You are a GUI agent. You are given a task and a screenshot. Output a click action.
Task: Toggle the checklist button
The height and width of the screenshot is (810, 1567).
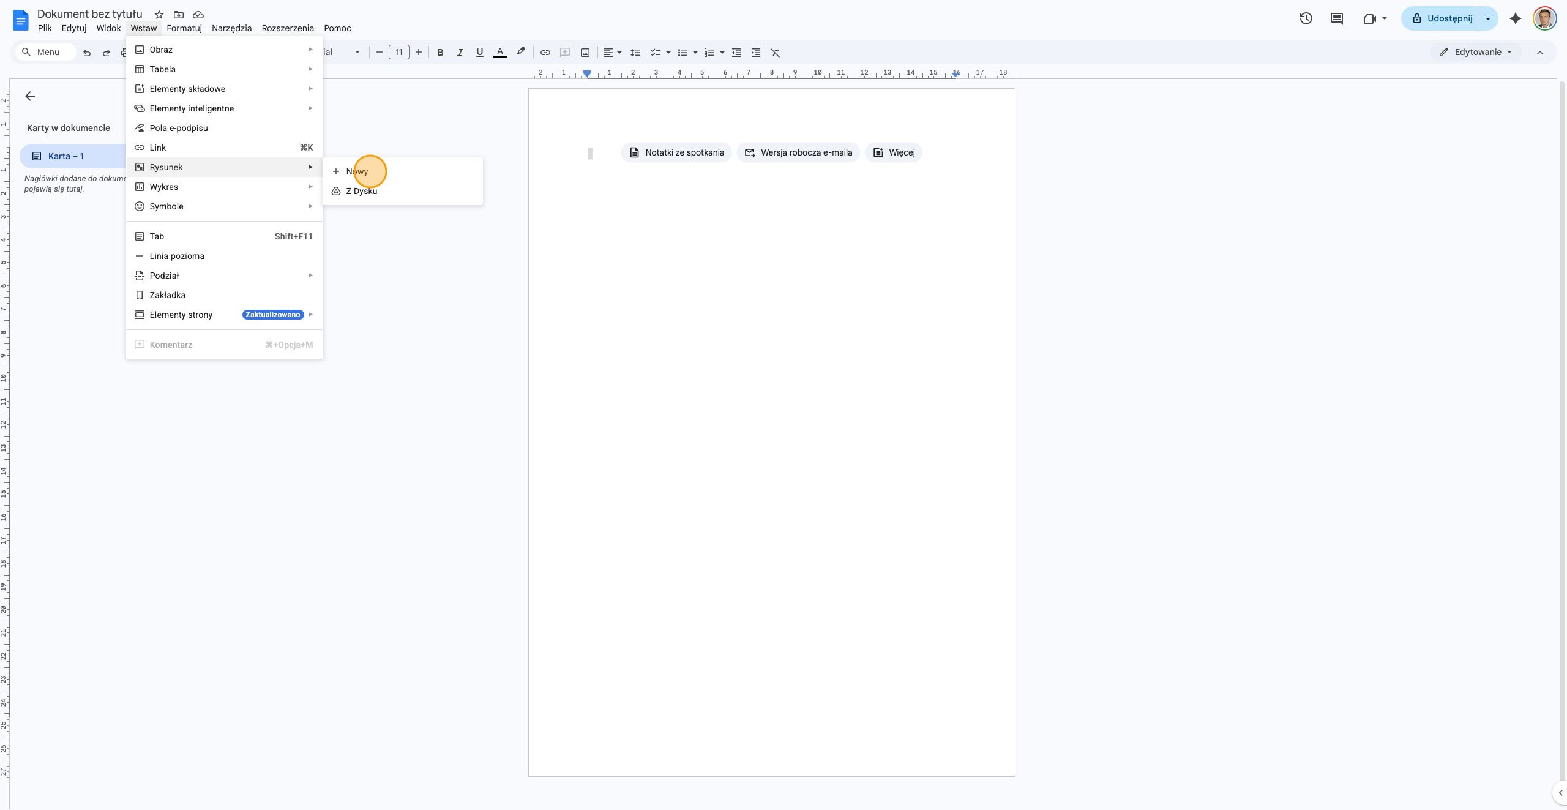(x=656, y=53)
